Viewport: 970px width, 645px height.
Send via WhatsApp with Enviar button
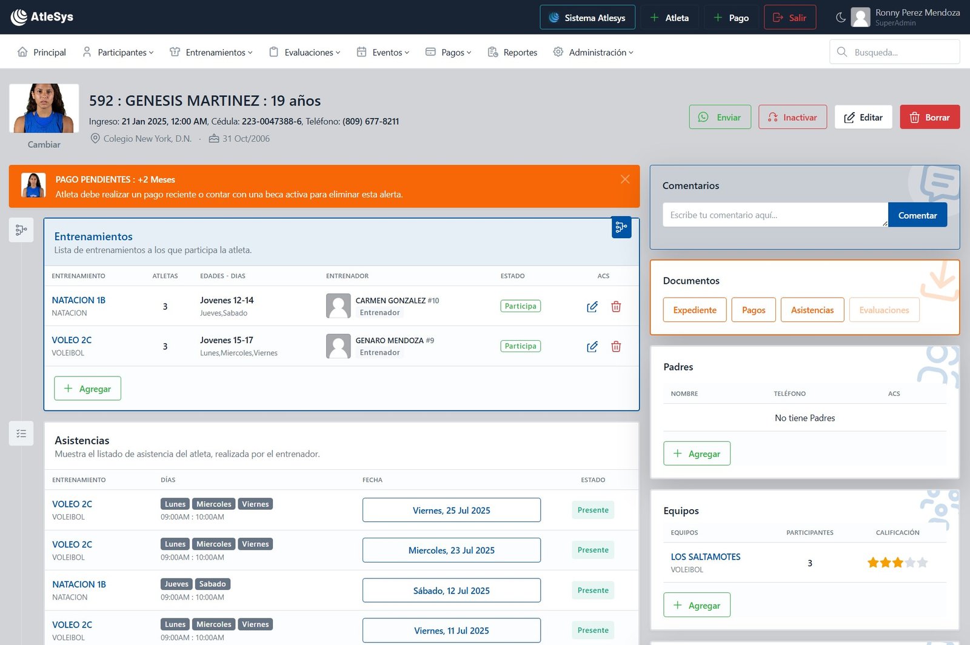click(x=720, y=117)
